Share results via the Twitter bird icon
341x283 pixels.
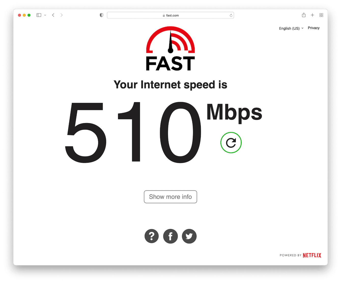pyautogui.click(x=189, y=236)
